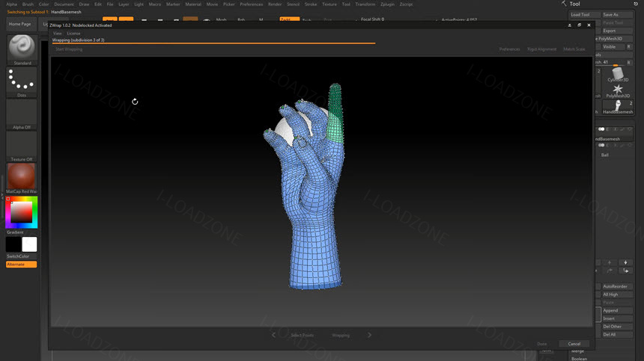Adjust the tool thumbnail slider showing 41
Viewport: 644px width, 361px height.
(x=612, y=63)
